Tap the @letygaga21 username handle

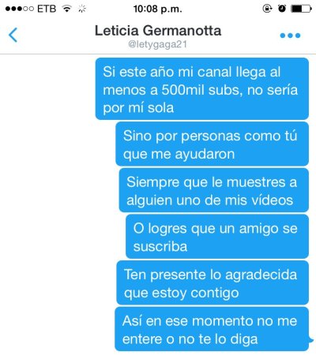coord(157,44)
